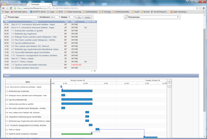This screenshot has height=139, width=207.
Task: Select the 5.1. Főkönyvi feladás Gantt bar
Action: [x=97, y=129]
